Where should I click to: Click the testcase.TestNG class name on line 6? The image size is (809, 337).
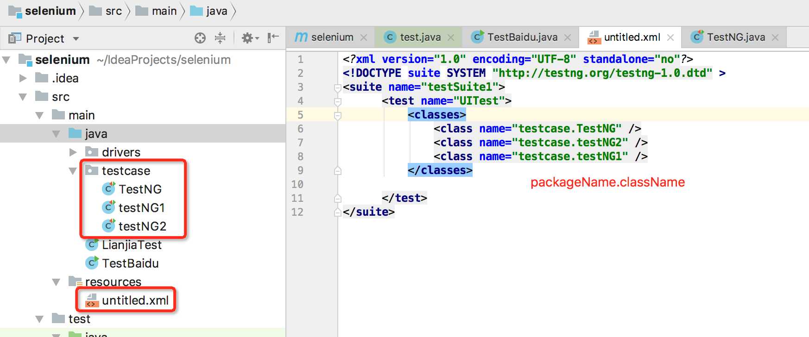(567, 129)
